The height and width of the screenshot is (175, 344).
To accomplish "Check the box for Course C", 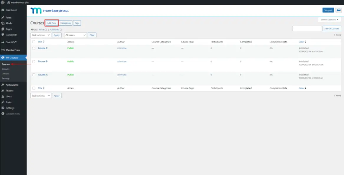I will pos(34,48).
